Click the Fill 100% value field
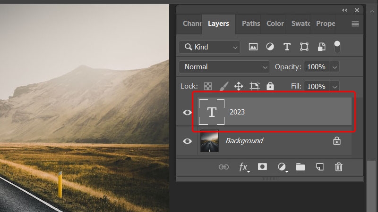Screen dimensions: 378x212 316,86
